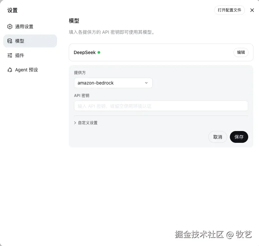This screenshot has height=246, width=259.
Task: Click the 设置 dialog title
Action: coord(12,10)
